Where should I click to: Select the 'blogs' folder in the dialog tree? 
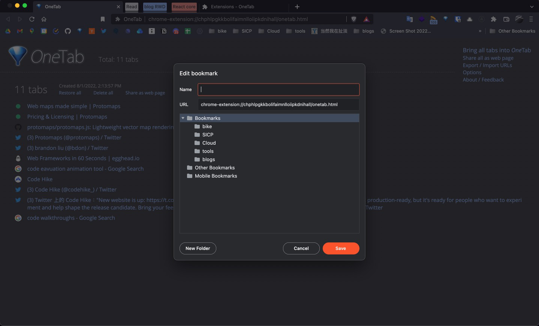(x=209, y=159)
